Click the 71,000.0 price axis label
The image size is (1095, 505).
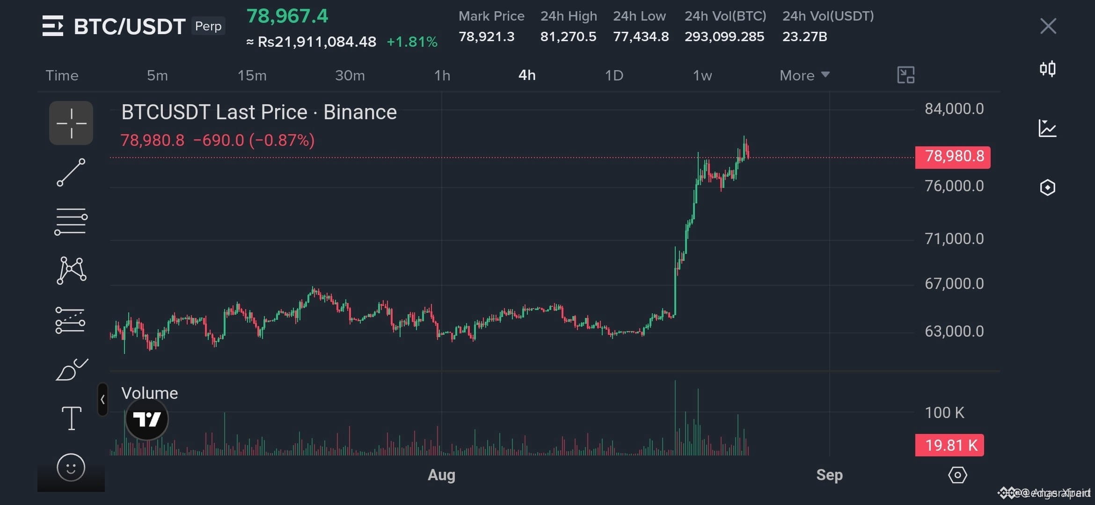click(x=954, y=239)
